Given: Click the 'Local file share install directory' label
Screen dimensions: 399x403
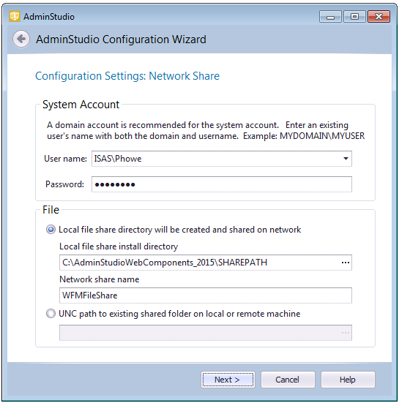Looking at the screenshot, I should pyautogui.click(x=119, y=246).
